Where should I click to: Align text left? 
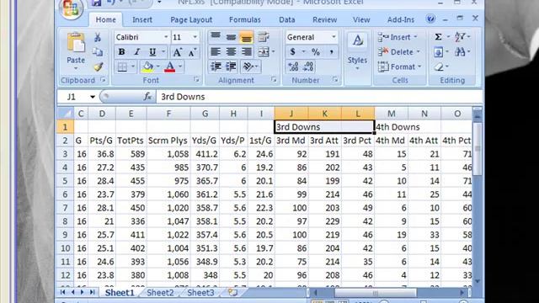(216, 52)
